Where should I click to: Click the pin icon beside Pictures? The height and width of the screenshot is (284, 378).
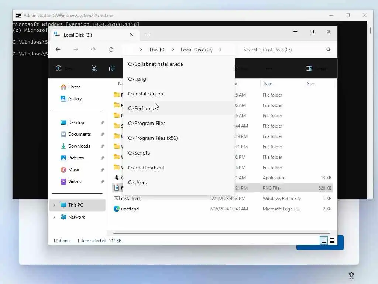coord(103,158)
